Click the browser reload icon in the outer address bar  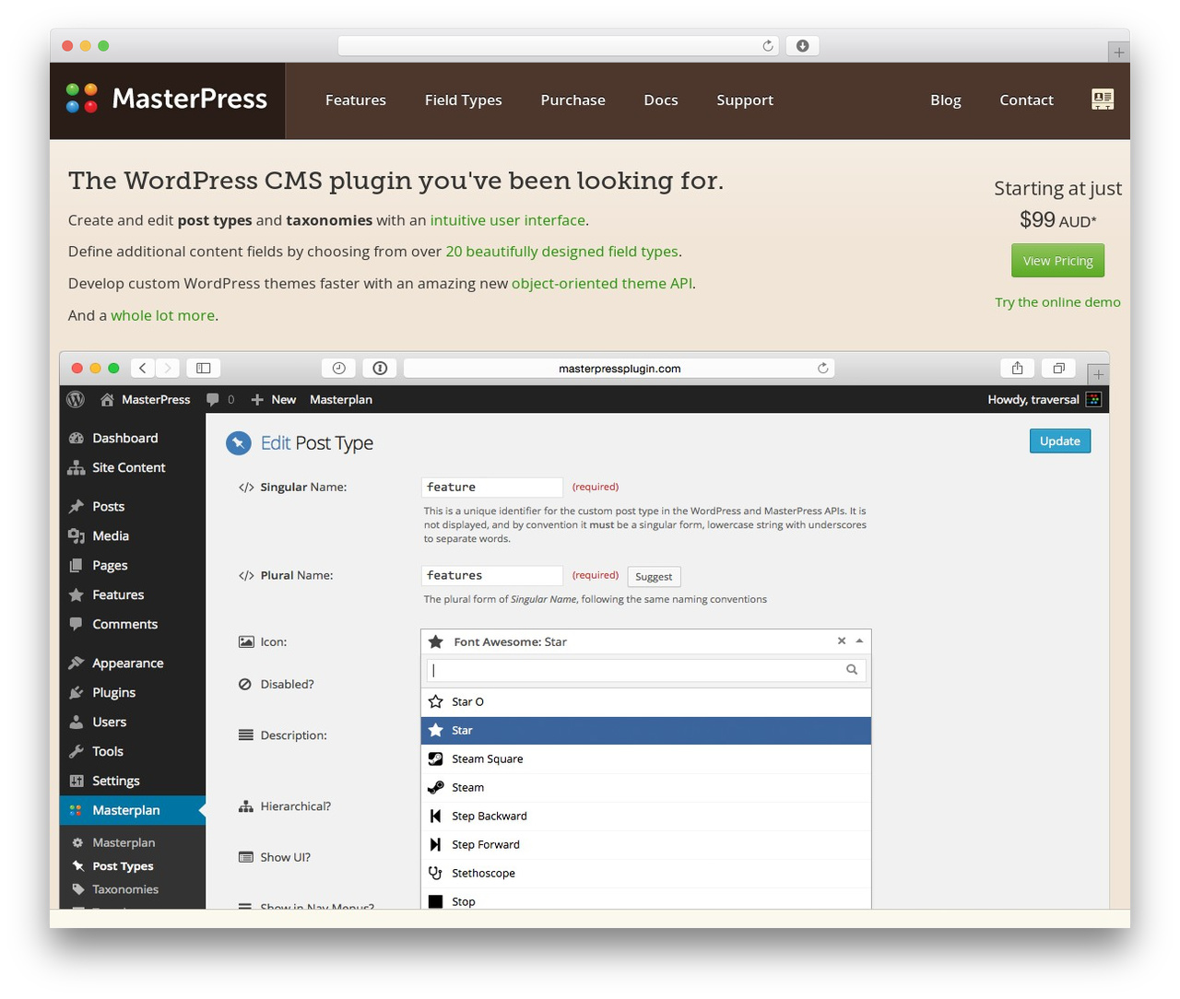tap(768, 46)
